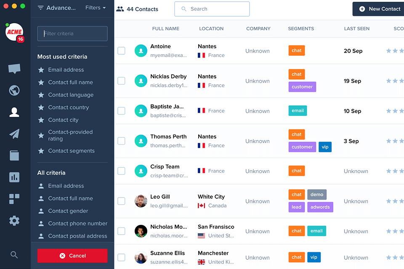Tick the checkbox for Thomas Perth
Screen dimensions: 404x269
121,141
